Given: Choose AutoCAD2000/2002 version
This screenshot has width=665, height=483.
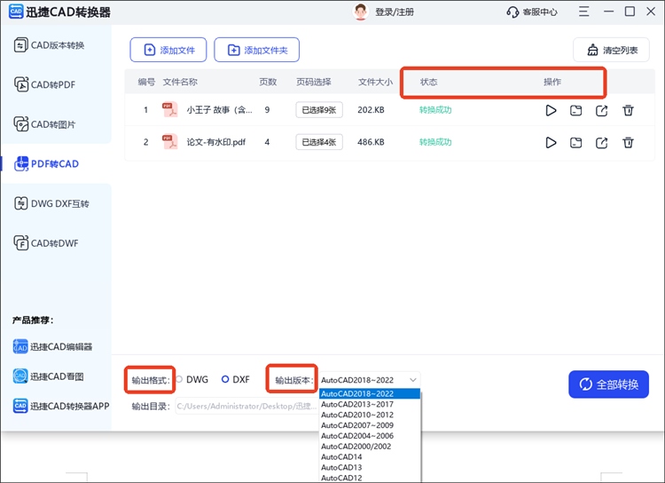Looking at the screenshot, I should [x=370, y=447].
